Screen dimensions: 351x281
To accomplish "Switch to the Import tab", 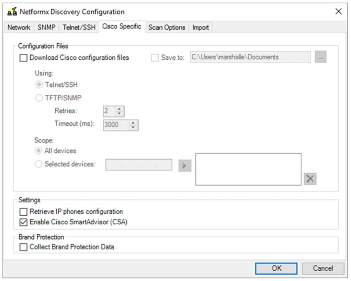I will [200, 28].
